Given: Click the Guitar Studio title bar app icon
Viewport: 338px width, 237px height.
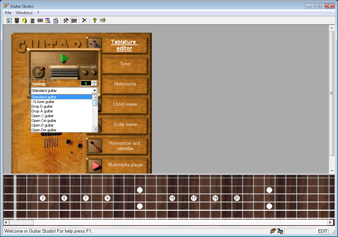Looking at the screenshot, I should point(6,6).
